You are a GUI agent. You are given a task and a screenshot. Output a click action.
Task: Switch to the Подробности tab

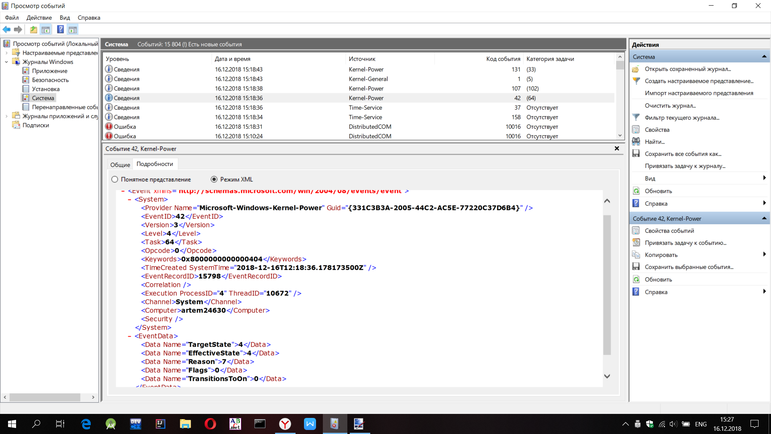[x=155, y=164]
